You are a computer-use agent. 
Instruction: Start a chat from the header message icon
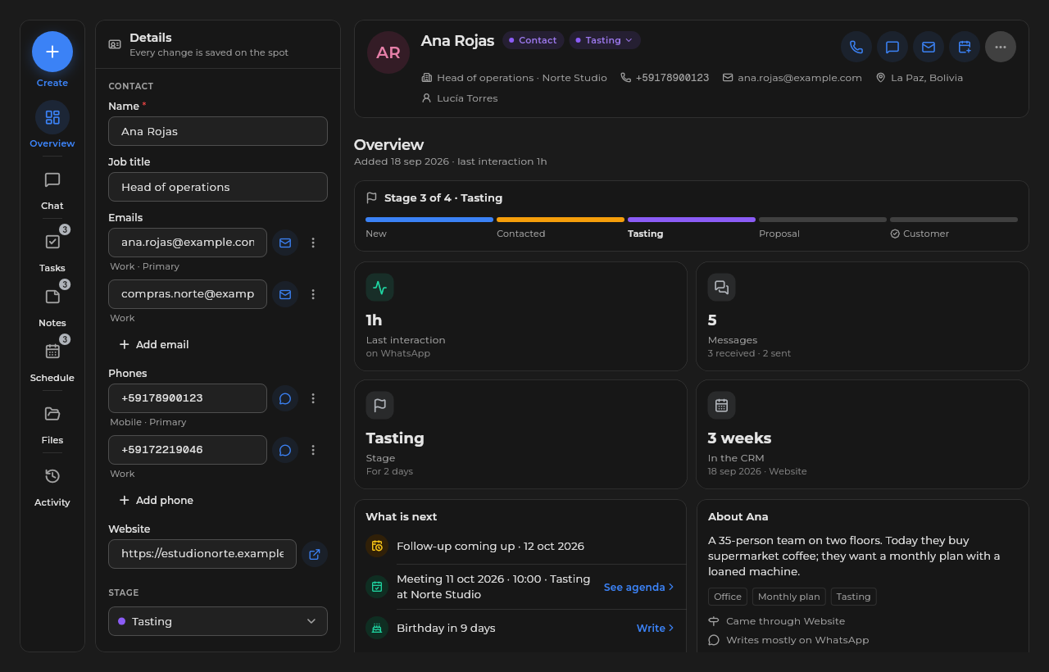[892, 47]
